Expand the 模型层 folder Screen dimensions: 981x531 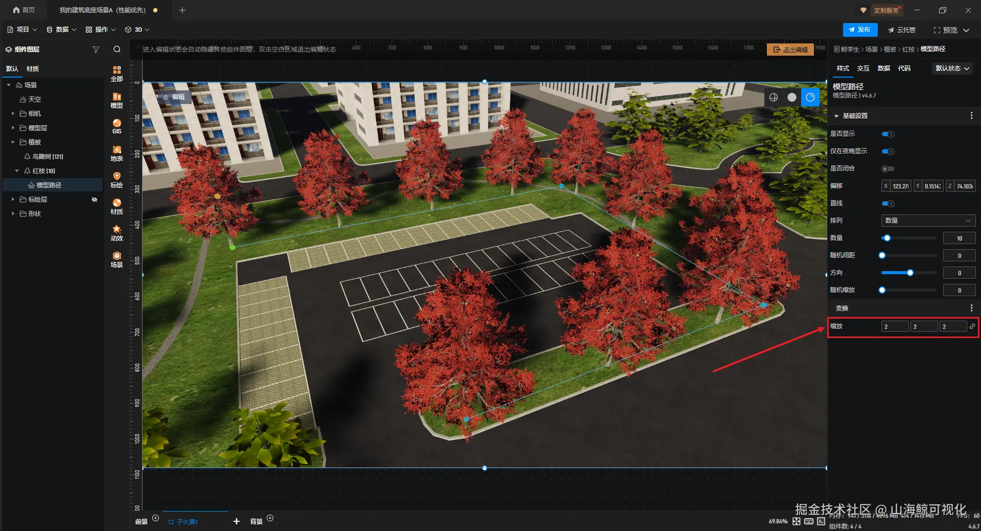click(13, 128)
